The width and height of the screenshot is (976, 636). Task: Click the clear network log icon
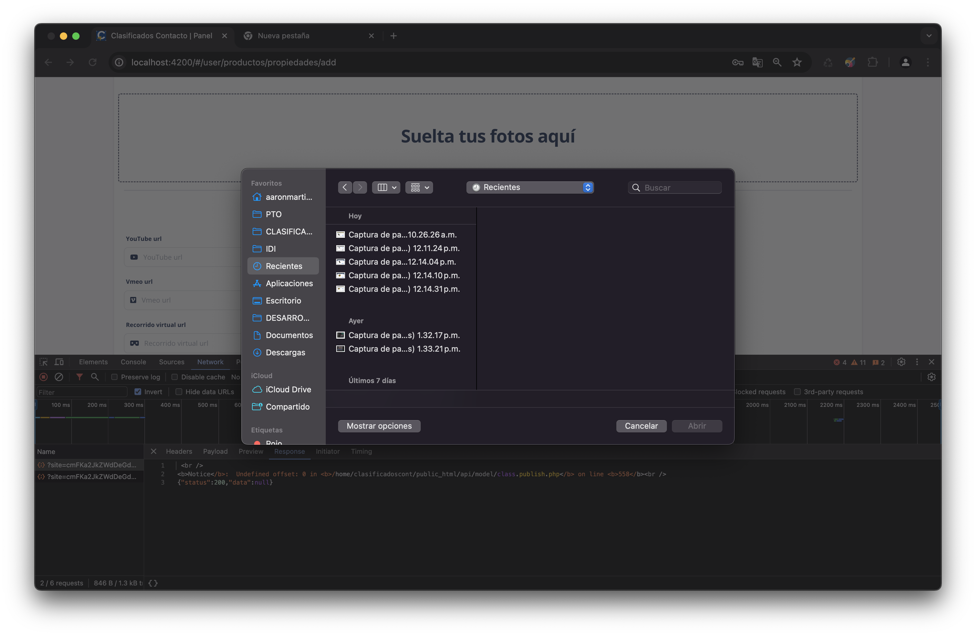[59, 377]
